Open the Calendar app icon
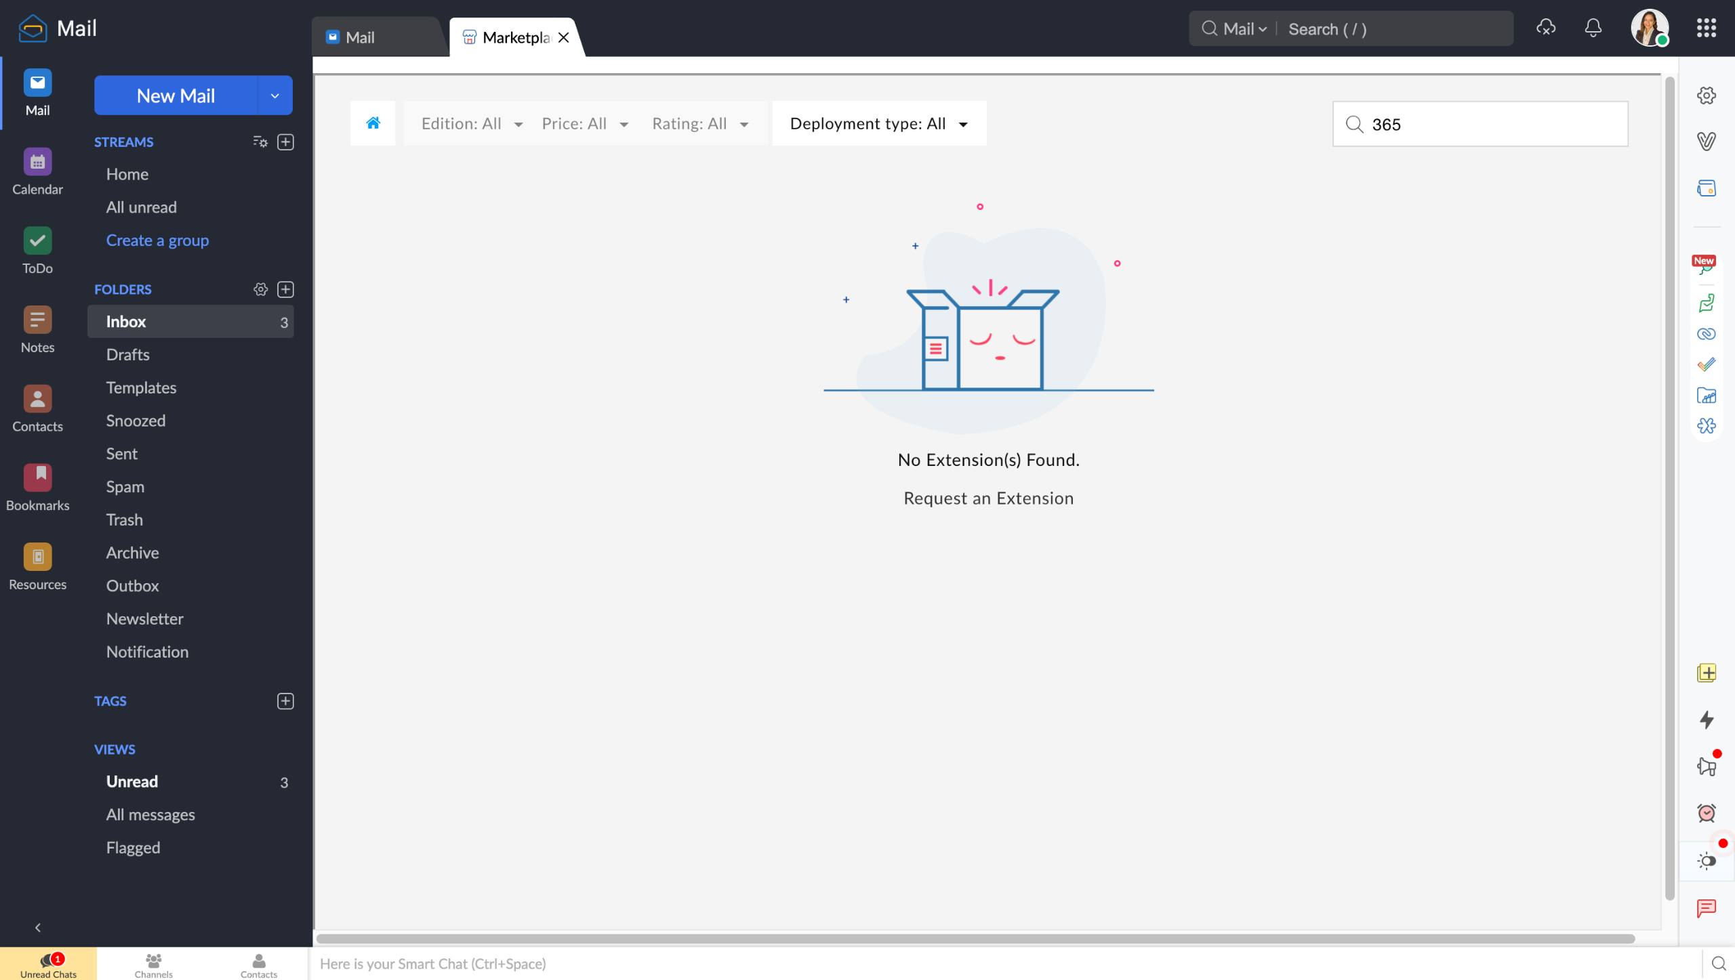 coord(37,163)
